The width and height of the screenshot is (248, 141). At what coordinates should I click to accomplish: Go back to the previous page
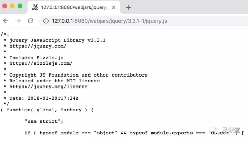tap(6, 21)
